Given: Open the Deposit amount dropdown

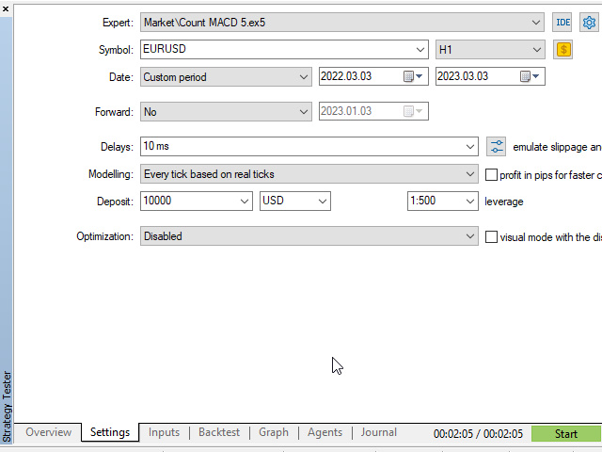Looking at the screenshot, I should [245, 201].
